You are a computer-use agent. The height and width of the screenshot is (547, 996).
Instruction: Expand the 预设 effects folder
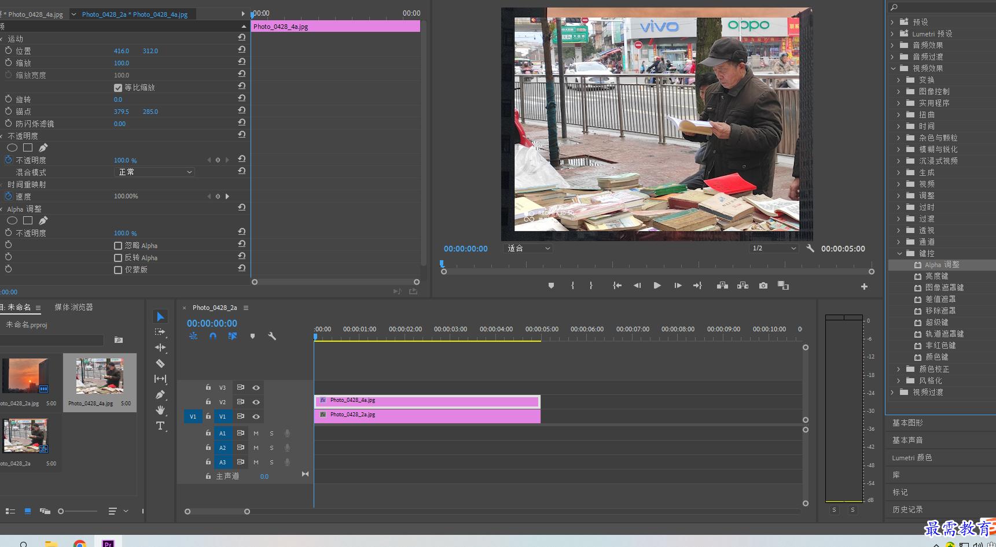click(892, 22)
